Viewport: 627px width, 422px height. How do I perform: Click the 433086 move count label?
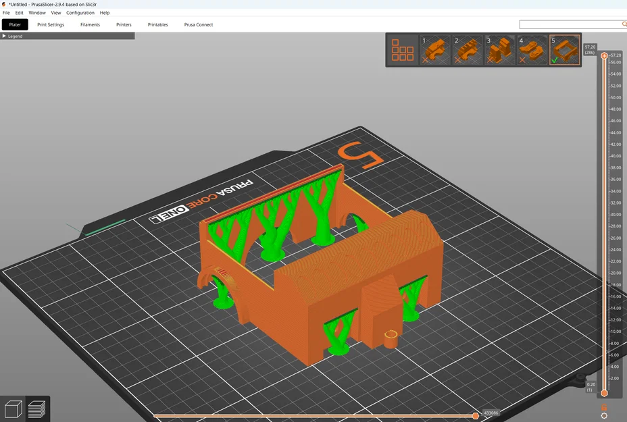click(491, 413)
